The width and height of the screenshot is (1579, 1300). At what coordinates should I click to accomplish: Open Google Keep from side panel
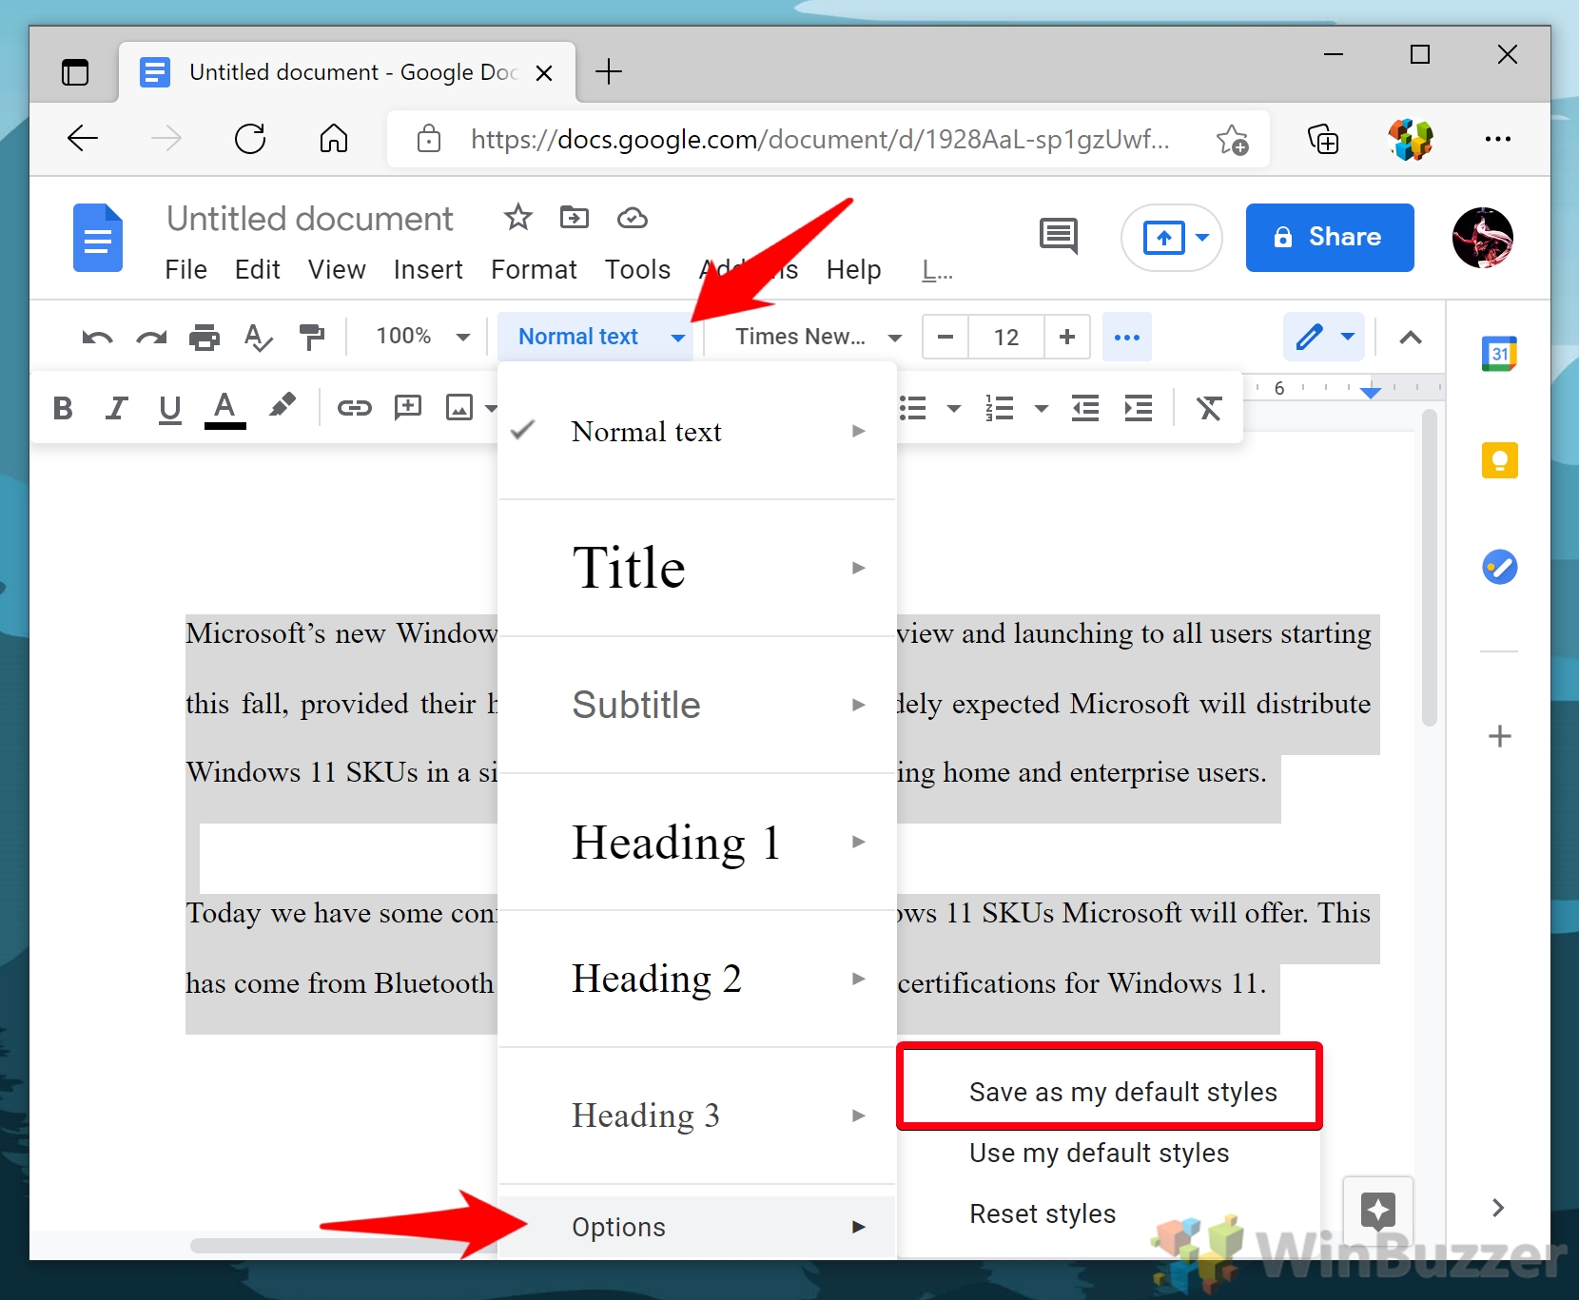[1499, 461]
